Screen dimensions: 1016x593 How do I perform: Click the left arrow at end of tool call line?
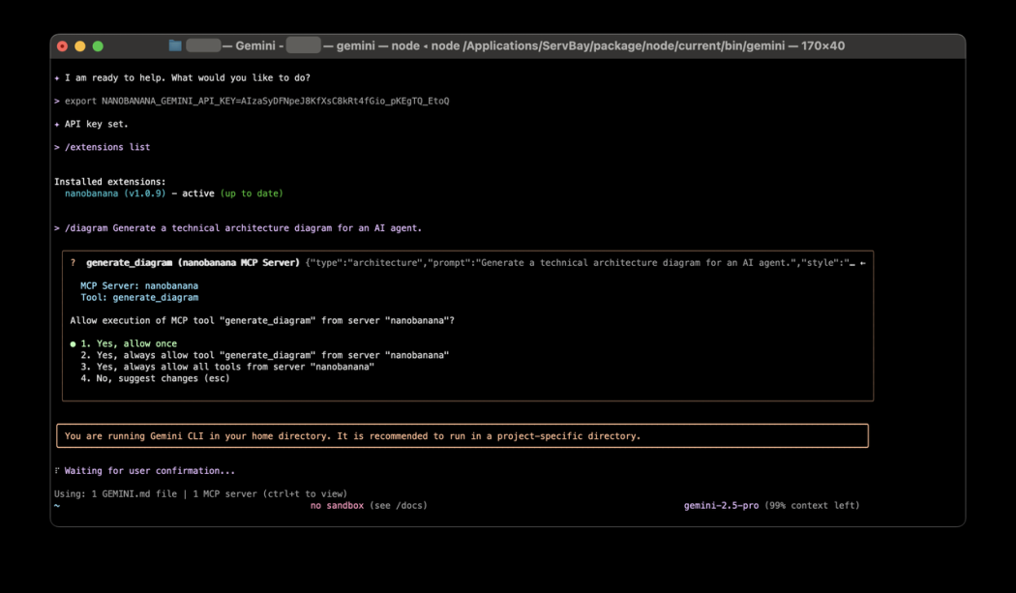[862, 262]
